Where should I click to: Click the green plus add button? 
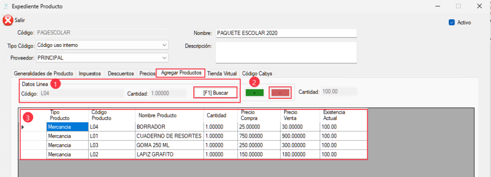[x=254, y=93]
